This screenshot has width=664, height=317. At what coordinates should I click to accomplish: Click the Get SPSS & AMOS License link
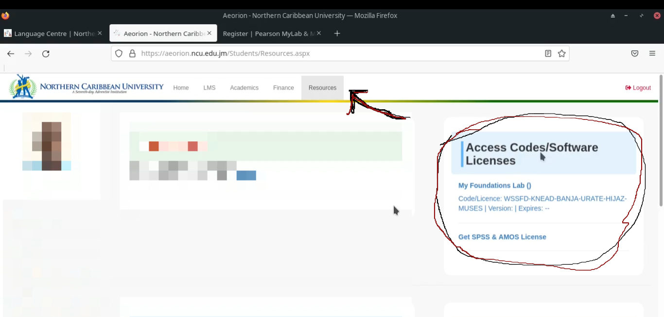coord(502,237)
